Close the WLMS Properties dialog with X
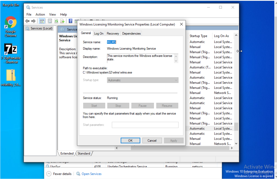 [182, 24]
